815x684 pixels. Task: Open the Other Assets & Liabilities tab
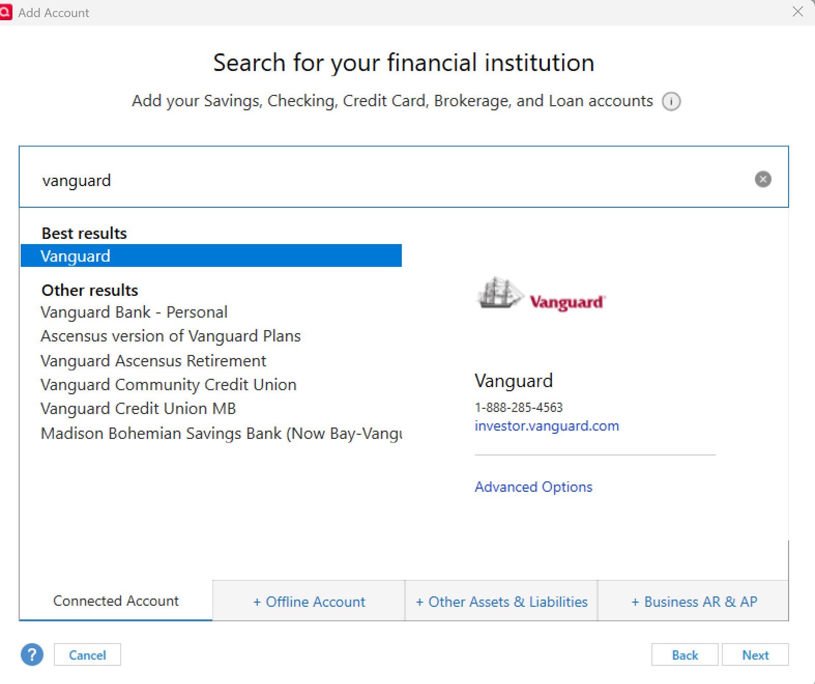(502, 602)
